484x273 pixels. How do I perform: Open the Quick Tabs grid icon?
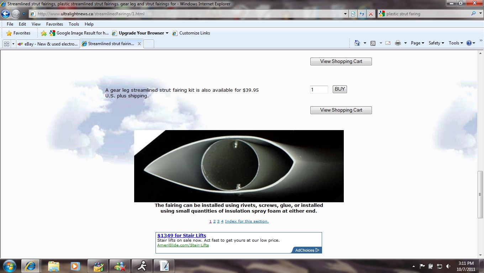point(6,44)
